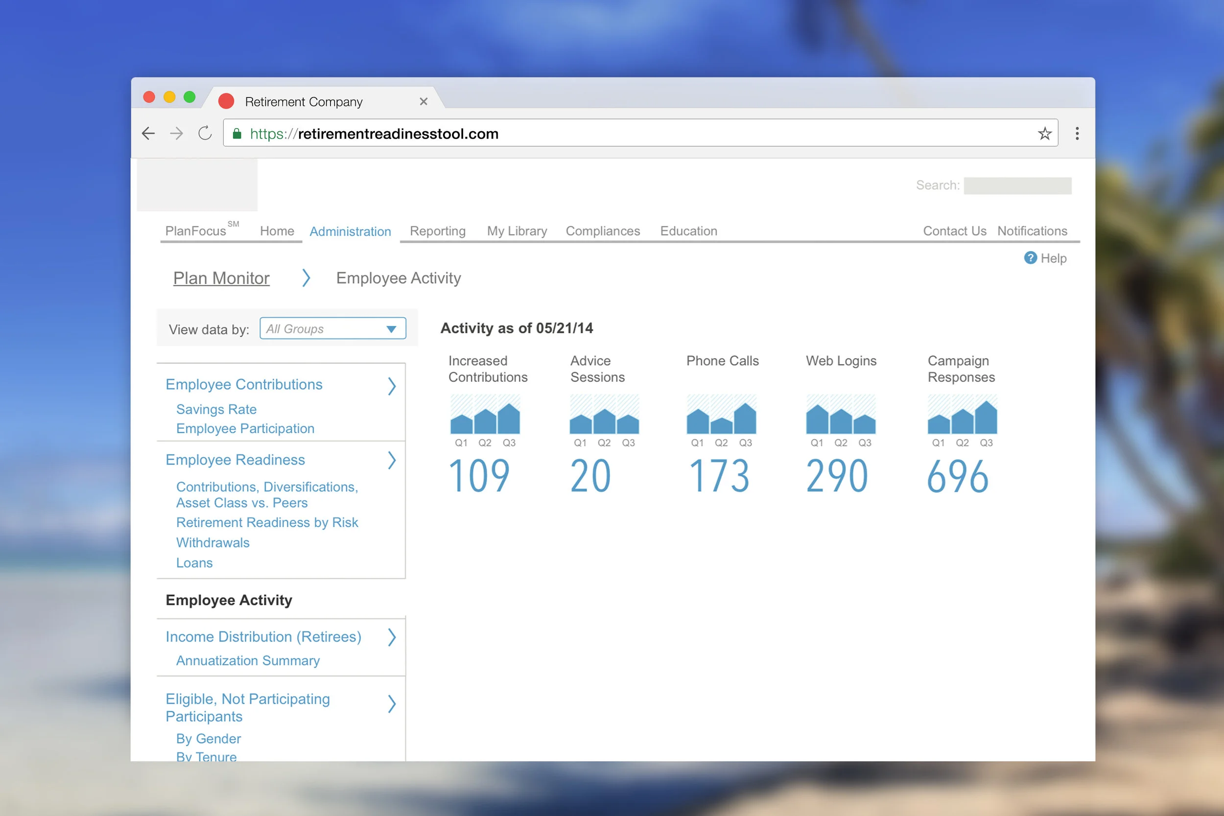Open the Savings Rate link
This screenshot has width=1224, height=816.
click(216, 410)
